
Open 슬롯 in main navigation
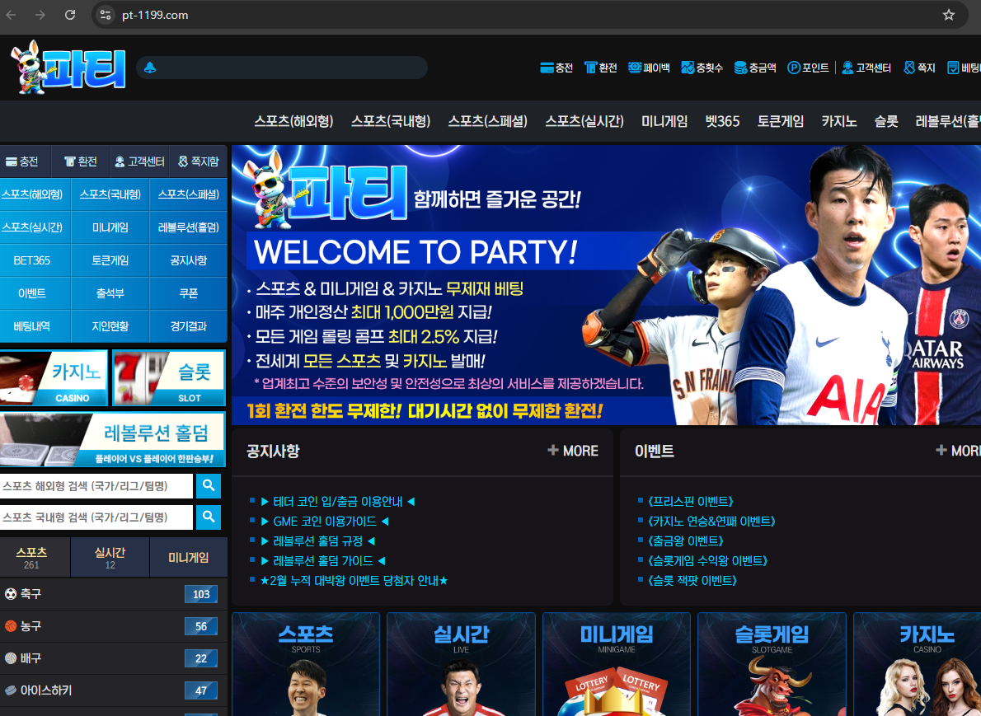click(x=886, y=121)
